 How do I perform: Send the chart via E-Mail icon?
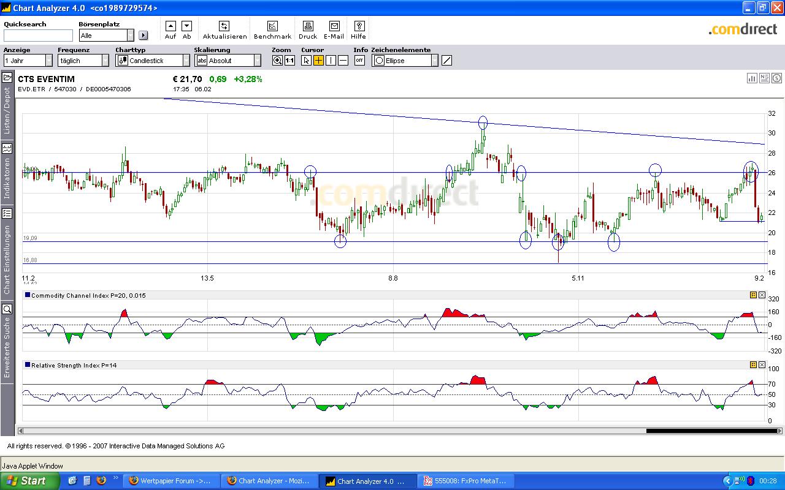coord(334,26)
